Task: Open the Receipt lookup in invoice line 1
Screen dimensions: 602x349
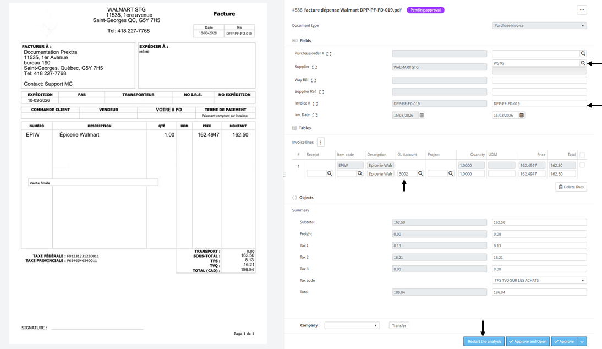Action: [x=330, y=173]
